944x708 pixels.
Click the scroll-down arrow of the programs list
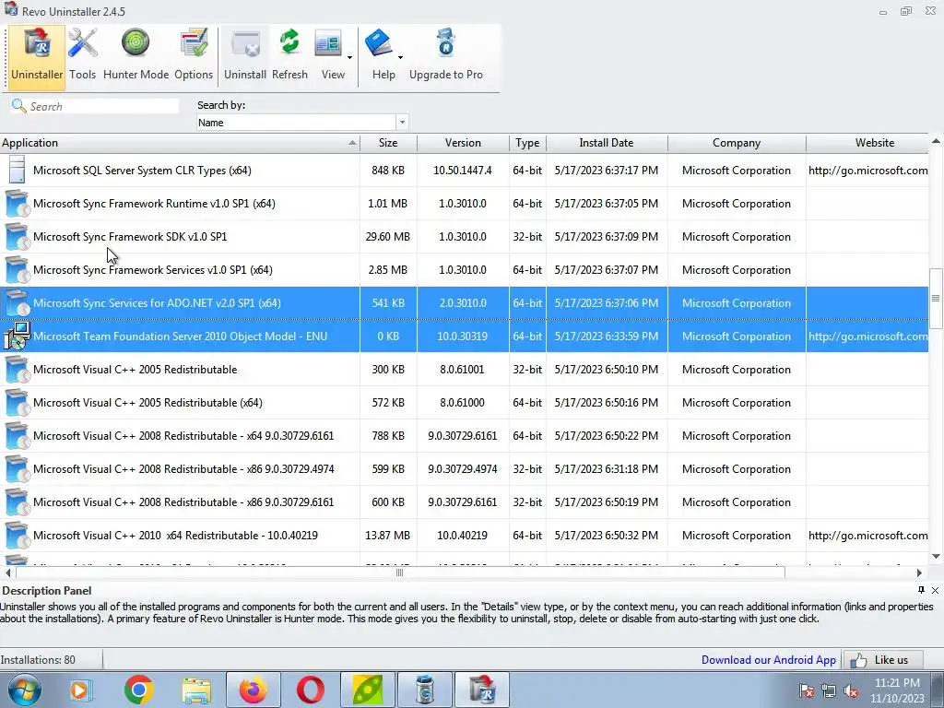(936, 556)
